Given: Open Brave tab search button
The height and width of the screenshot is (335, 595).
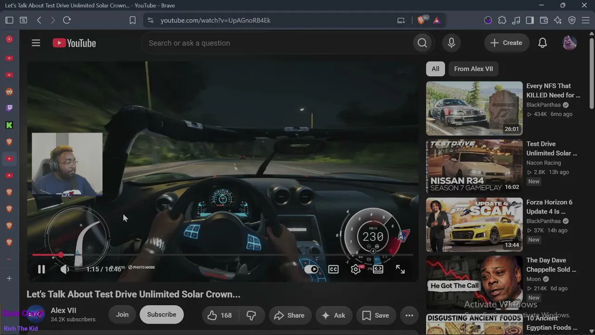Looking at the screenshot, I should tap(23, 20).
